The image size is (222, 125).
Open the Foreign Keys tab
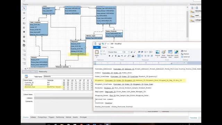pyautogui.click(x=42, y=117)
